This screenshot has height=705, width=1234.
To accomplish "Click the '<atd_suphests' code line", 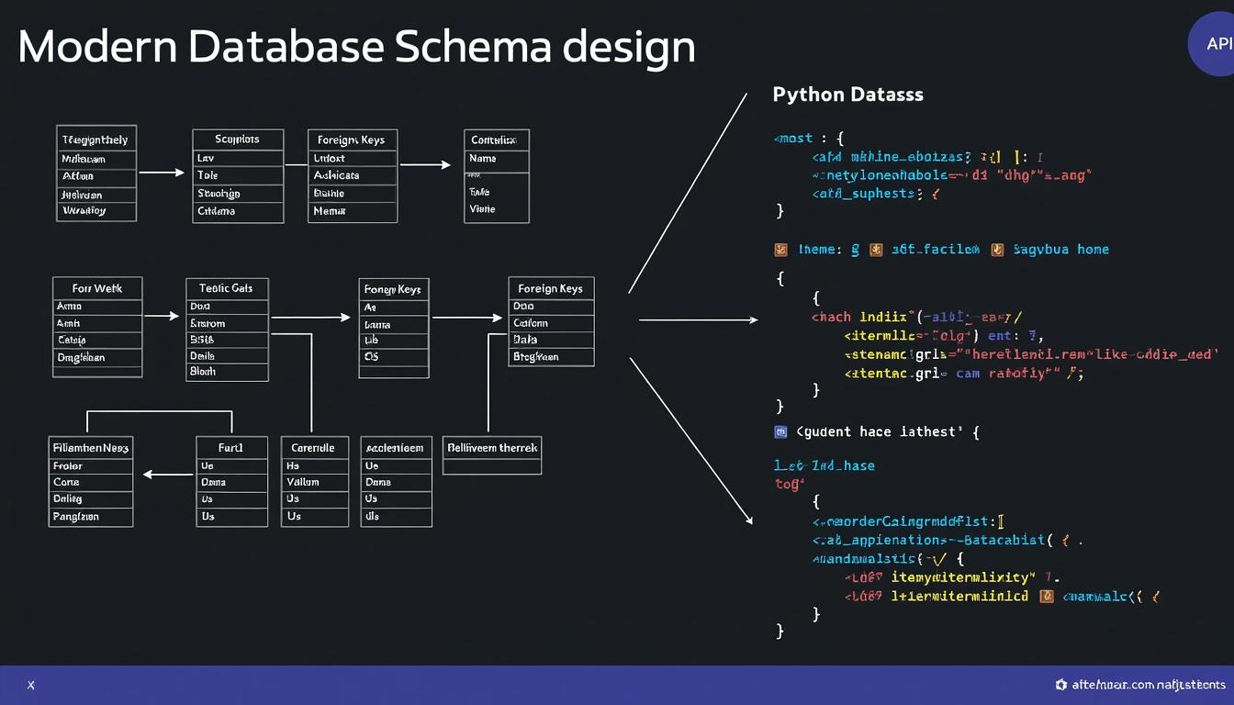I will [x=875, y=194].
